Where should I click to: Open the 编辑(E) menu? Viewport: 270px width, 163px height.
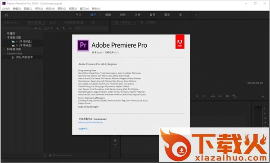(x=17, y=9)
